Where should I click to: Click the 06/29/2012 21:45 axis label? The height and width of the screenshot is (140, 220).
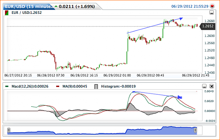(196, 75)
